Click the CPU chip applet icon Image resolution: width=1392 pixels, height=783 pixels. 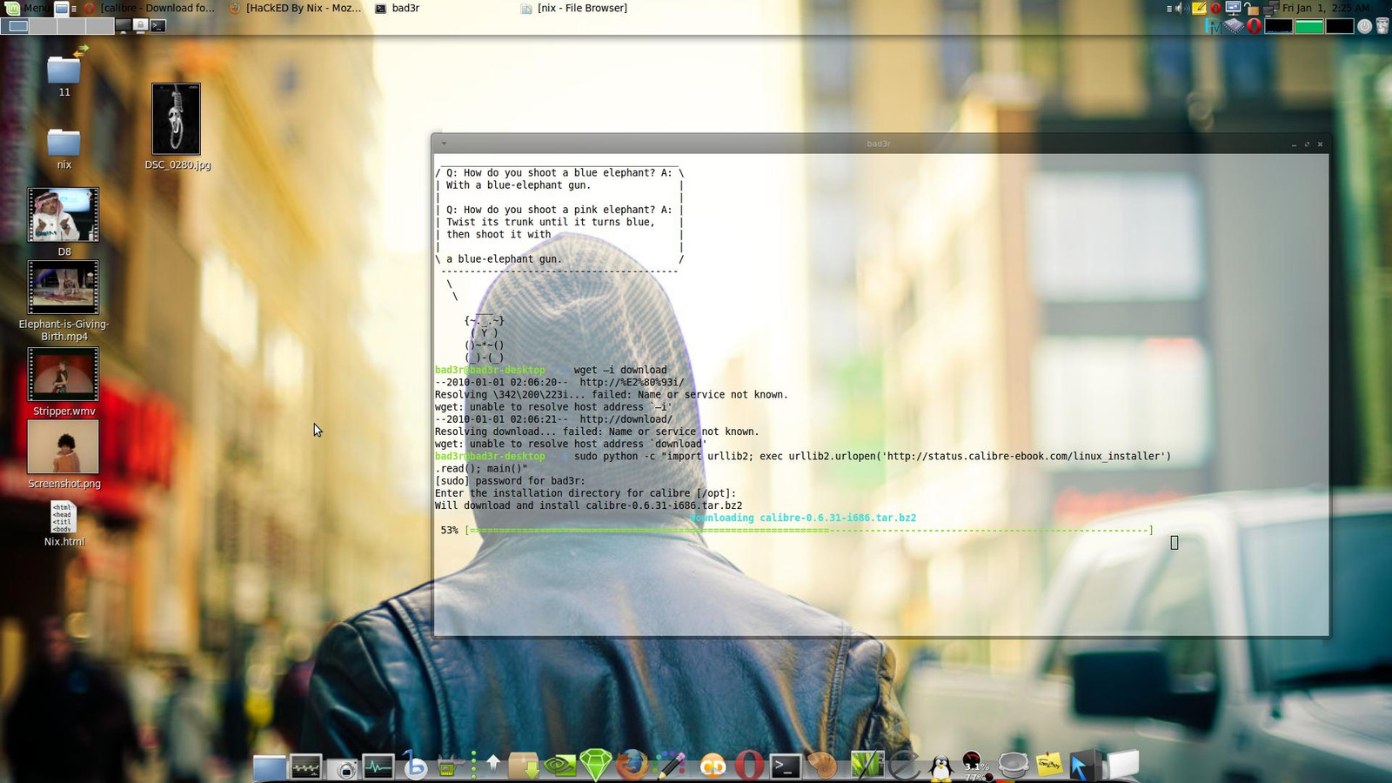point(1234,26)
